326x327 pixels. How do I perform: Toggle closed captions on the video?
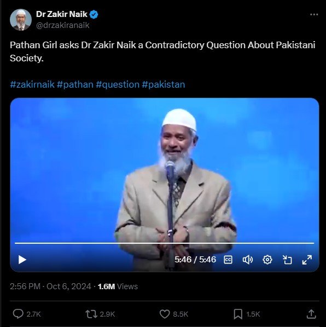[x=228, y=260]
